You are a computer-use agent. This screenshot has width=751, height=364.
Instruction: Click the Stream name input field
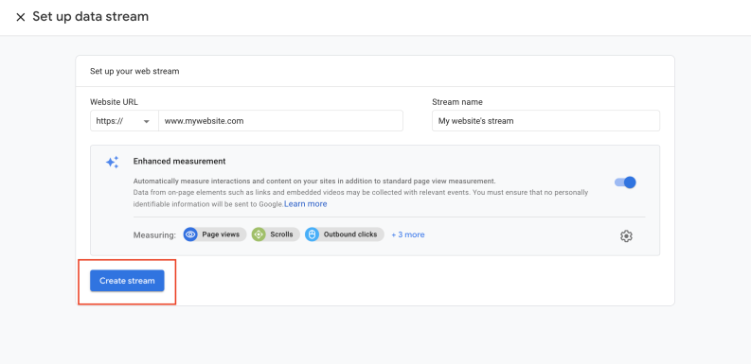545,121
